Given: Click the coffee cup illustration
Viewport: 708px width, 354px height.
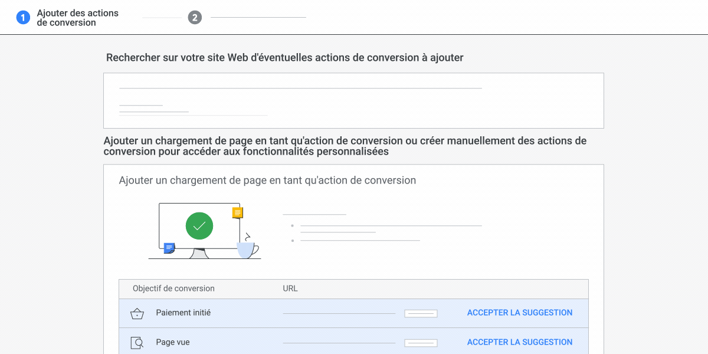Looking at the screenshot, I should click(245, 250).
